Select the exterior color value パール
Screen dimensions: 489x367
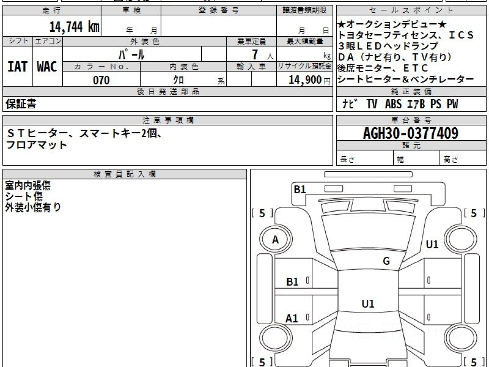pos(132,54)
